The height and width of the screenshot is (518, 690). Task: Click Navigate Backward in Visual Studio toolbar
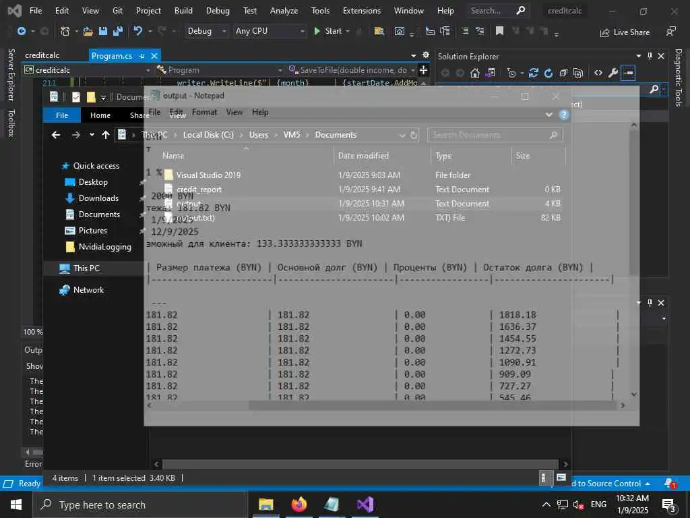click(21, 31)
